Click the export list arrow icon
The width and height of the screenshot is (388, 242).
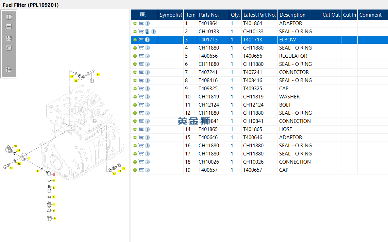click(x=9, y=69)
